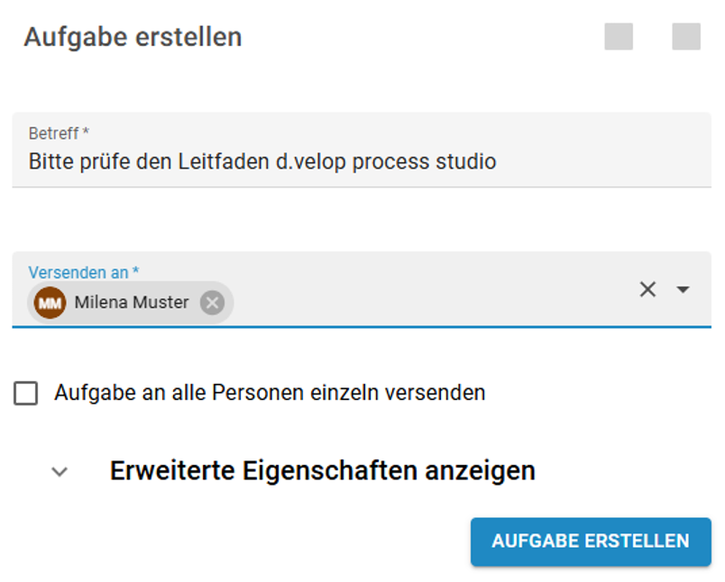725x582 pixels.
Task: Open the Versenden an dropdown arrow
Action: tap(683, 289)
